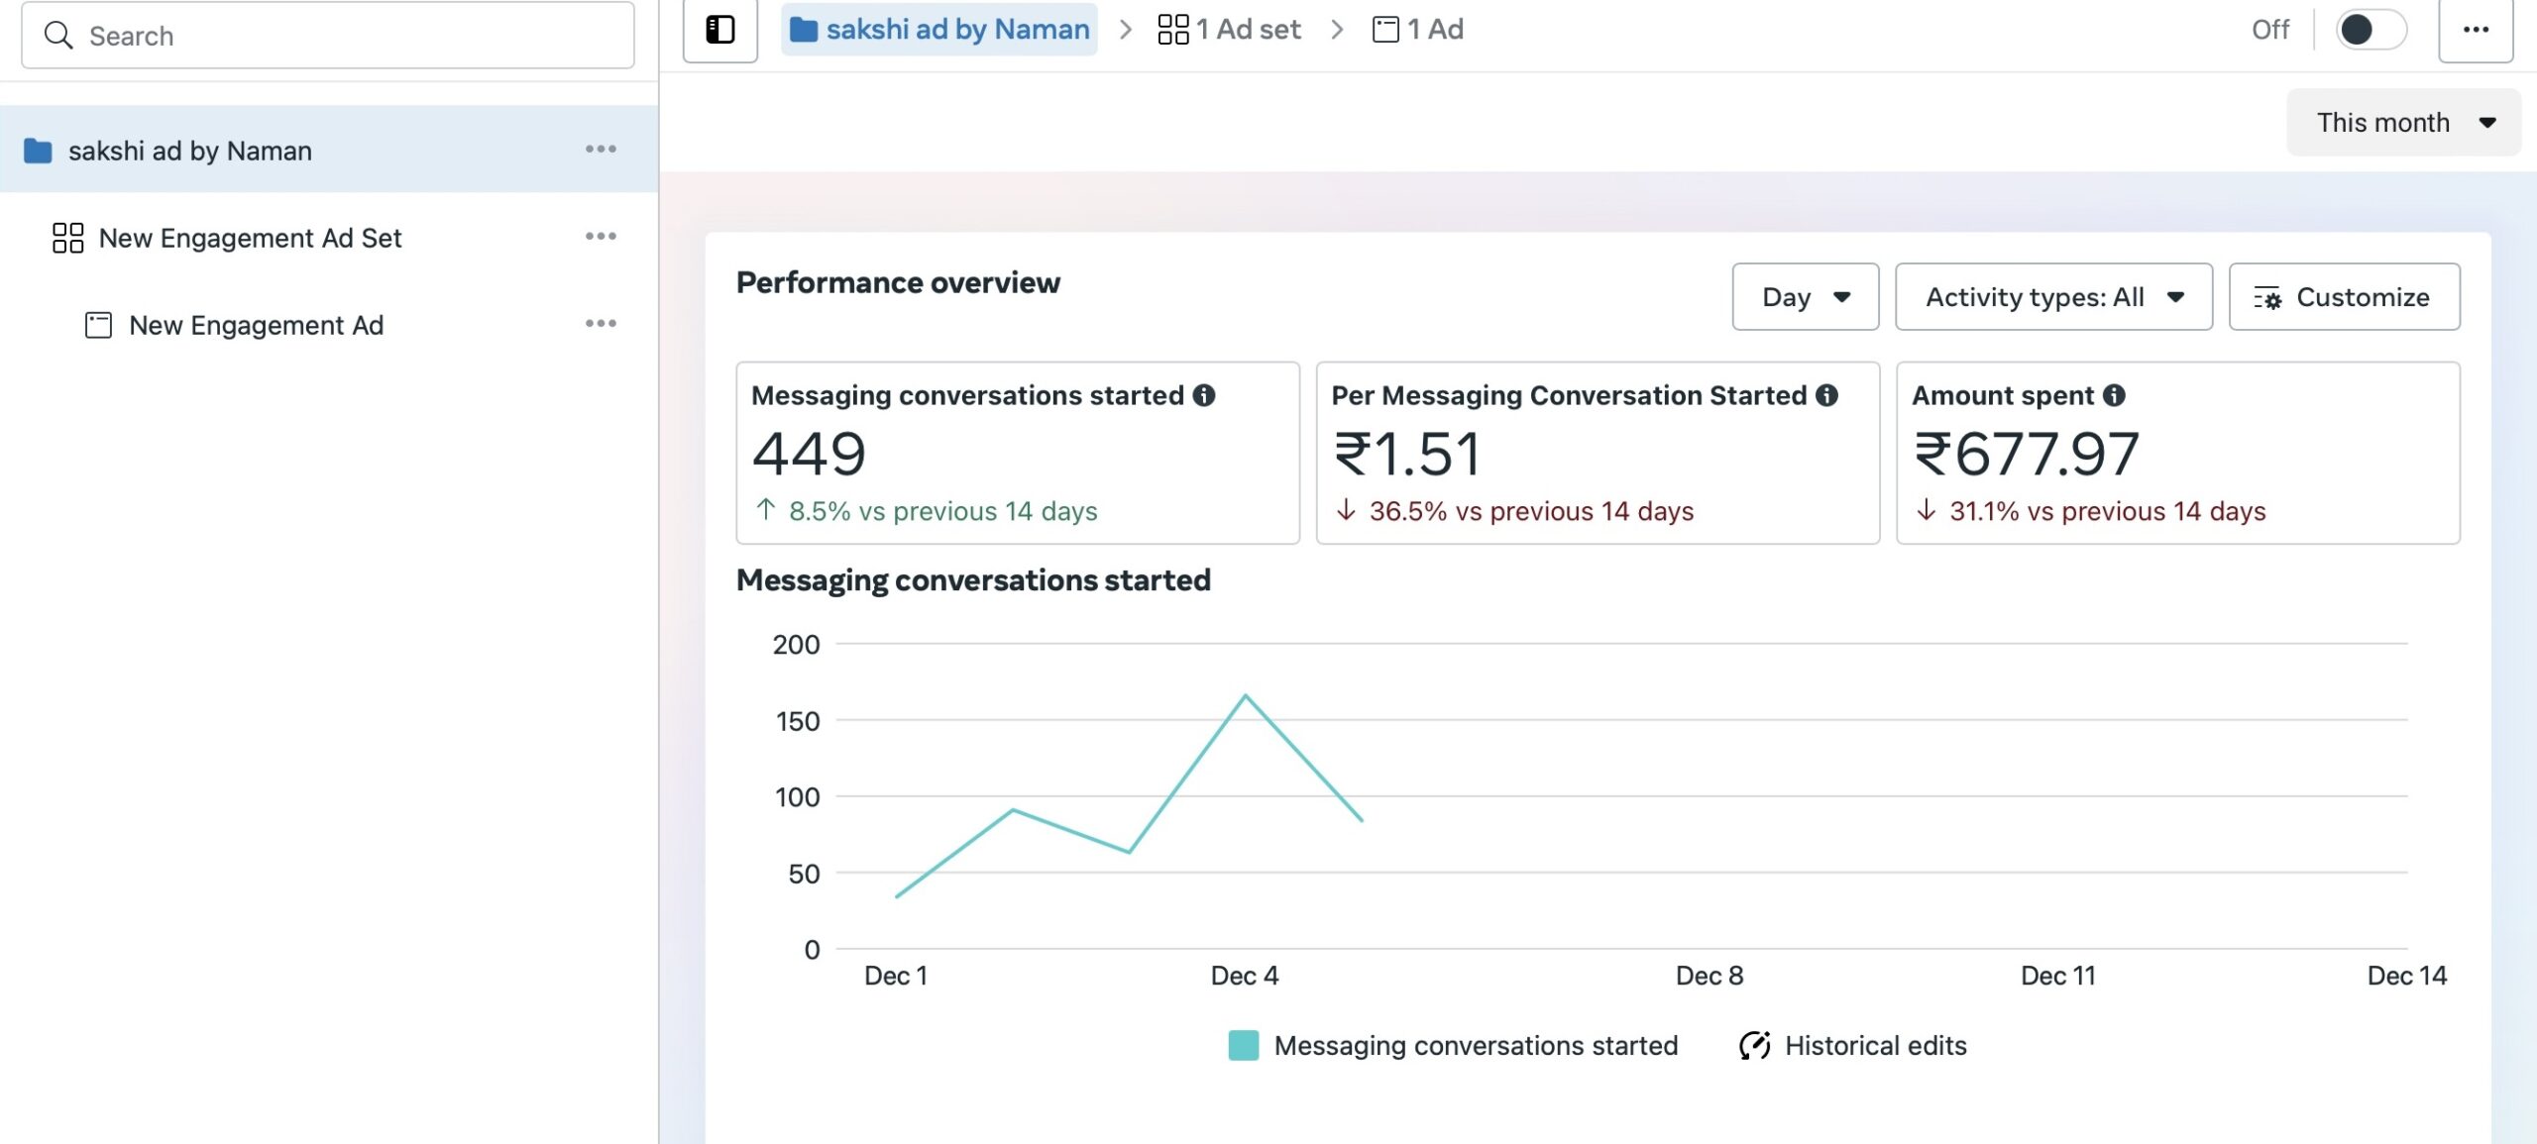This screenshot has width=2537, height=1144.
Task: Toggle the teal Messaging conversations started legend swatch
Action: click(1244, 1045)
